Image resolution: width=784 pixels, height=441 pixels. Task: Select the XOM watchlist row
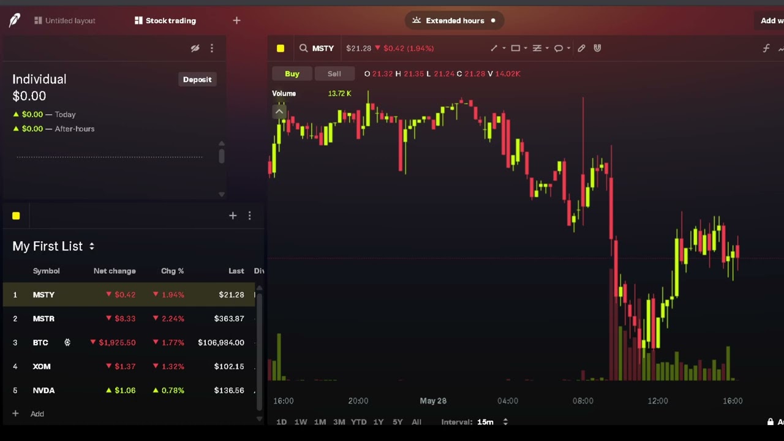tap(129, 366)
